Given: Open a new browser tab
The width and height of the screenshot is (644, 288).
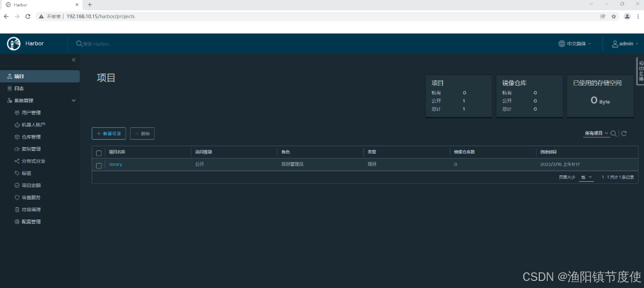Looking at the screenshot, I should pos(90,4).
